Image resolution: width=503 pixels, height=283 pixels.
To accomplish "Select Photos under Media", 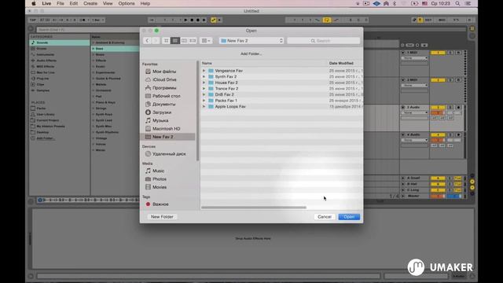I will click(x=160, y=179).
